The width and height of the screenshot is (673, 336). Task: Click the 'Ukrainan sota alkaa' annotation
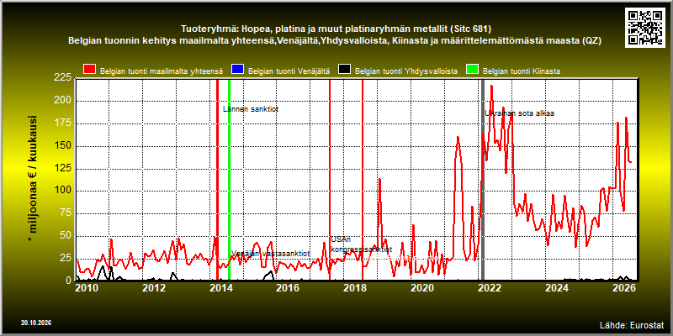[520, 113]
